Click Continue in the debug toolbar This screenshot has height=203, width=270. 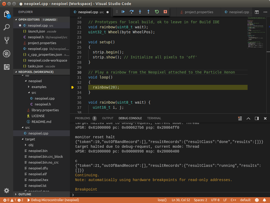click(x=123, y=12)
